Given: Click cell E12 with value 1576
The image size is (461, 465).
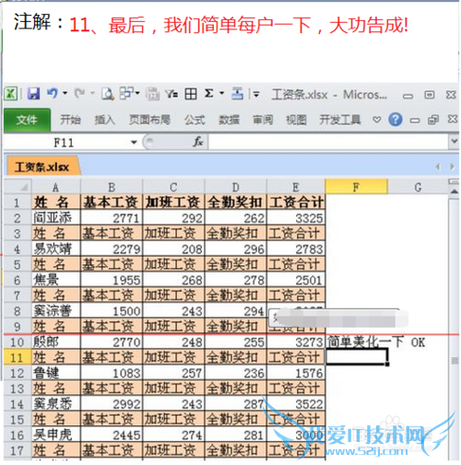Looking at the screenshot, I should coord(296,373).
